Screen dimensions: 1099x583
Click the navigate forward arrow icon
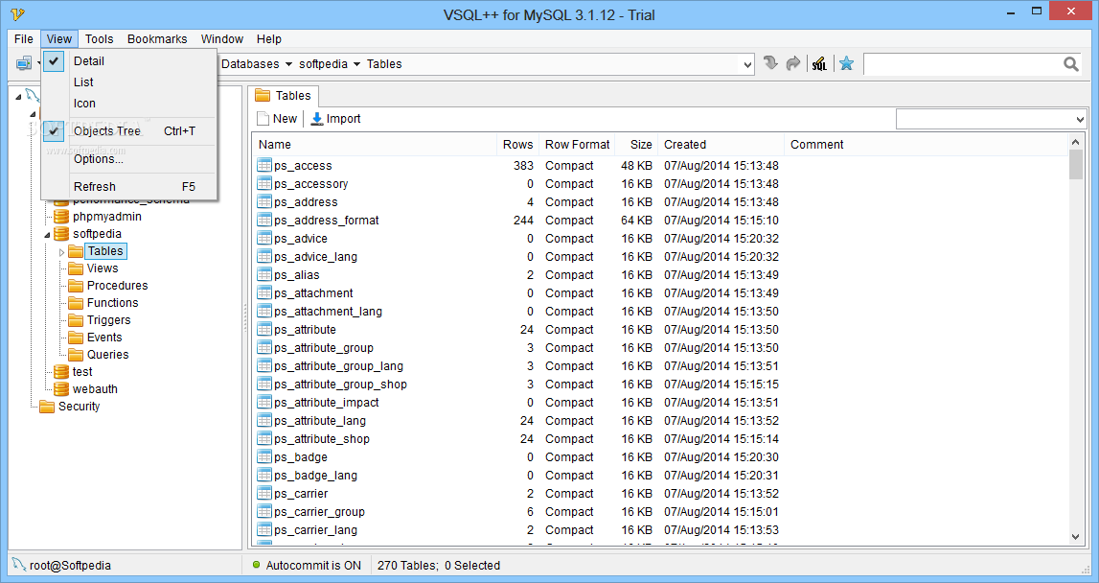tap(792, 64)
